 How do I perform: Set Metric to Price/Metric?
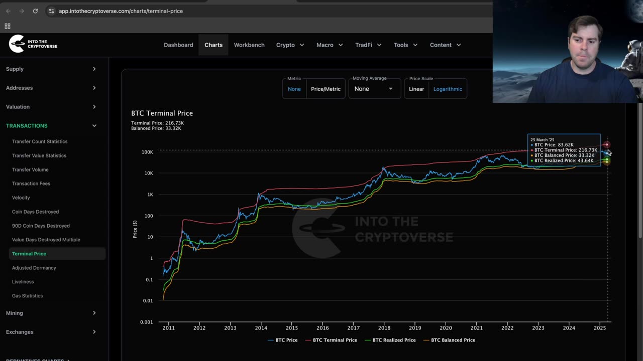tap(326, 89)
